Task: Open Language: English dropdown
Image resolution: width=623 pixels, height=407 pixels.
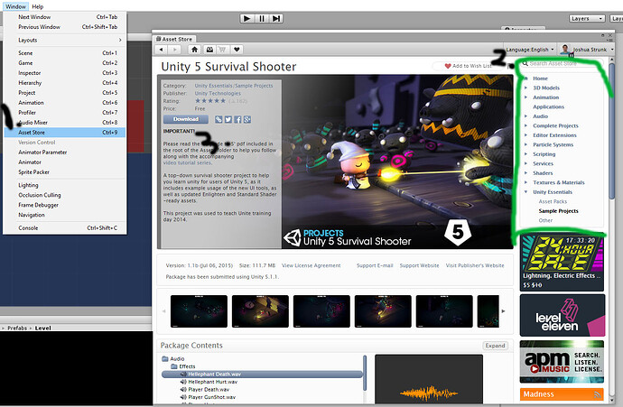Action: [x=530, y=50]
